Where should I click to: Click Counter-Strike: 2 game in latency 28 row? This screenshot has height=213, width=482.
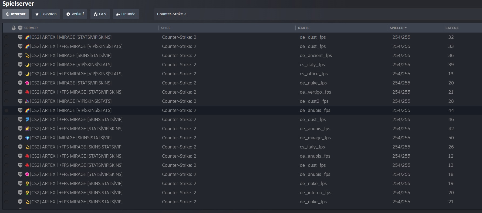pos(179,101)
